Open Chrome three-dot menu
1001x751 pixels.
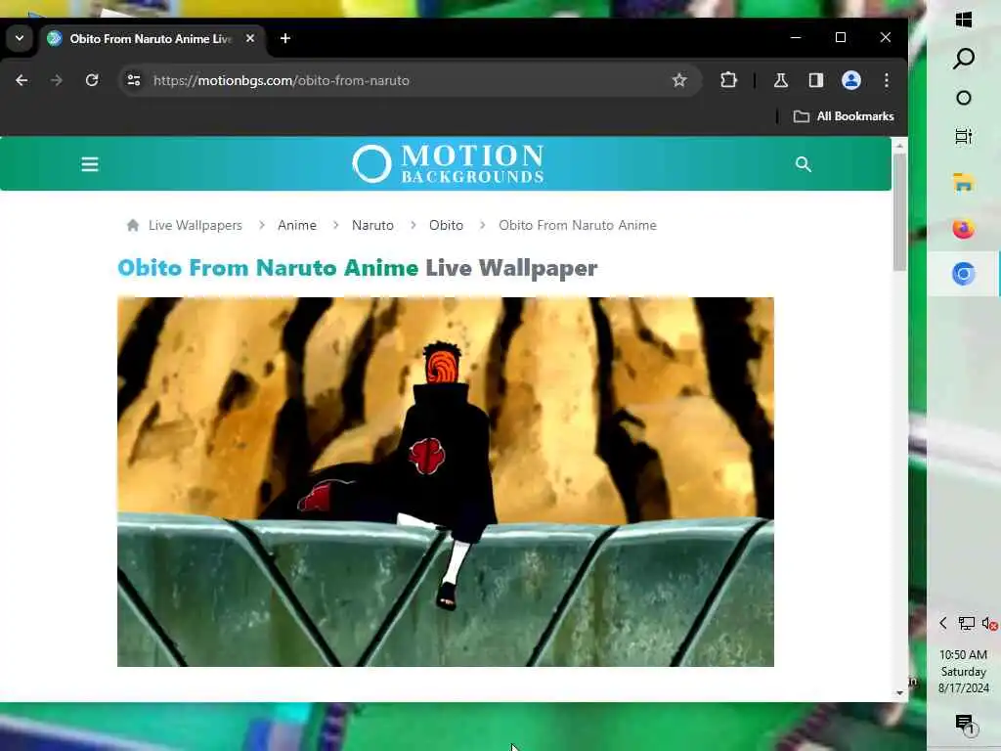tap(886, 80)
